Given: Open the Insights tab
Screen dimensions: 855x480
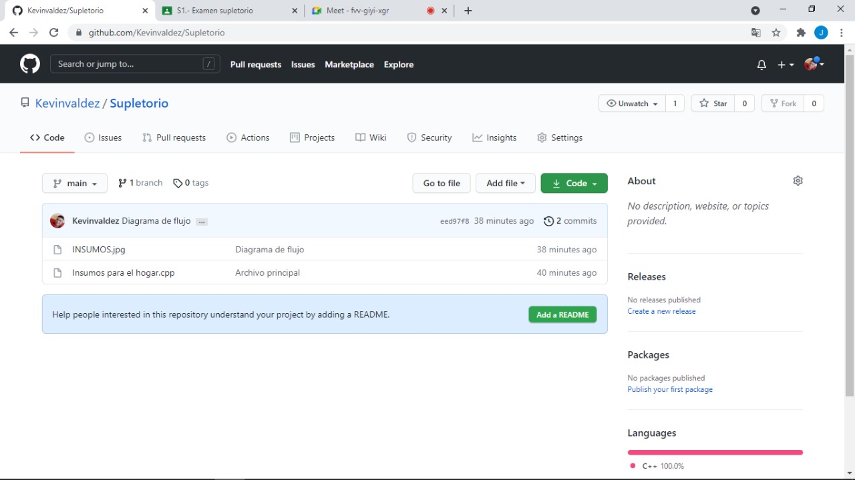Looking at the screenshot, I should [494, 138].
